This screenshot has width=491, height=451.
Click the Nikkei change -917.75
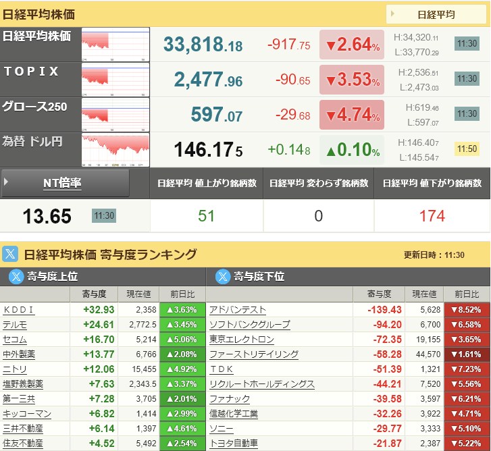288,45
